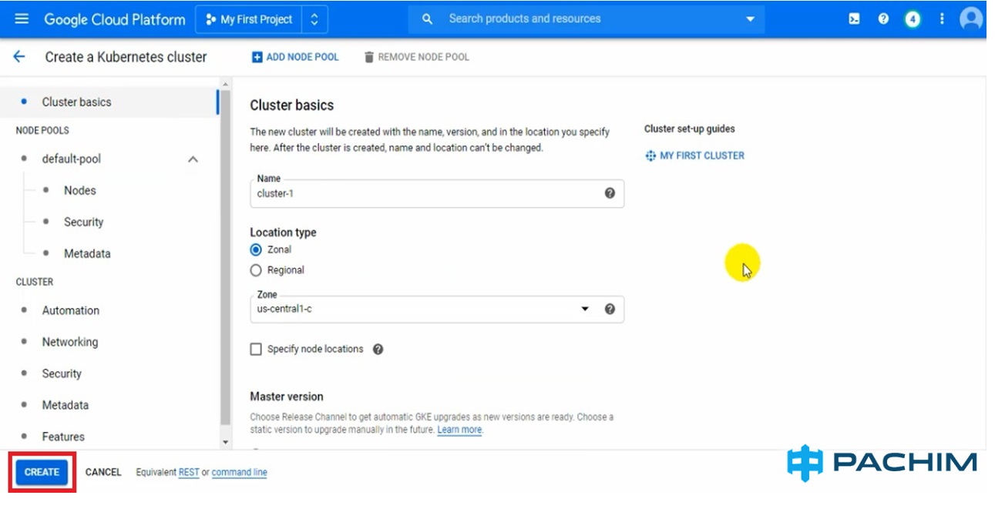Open Features cluster section

point(63,437)
